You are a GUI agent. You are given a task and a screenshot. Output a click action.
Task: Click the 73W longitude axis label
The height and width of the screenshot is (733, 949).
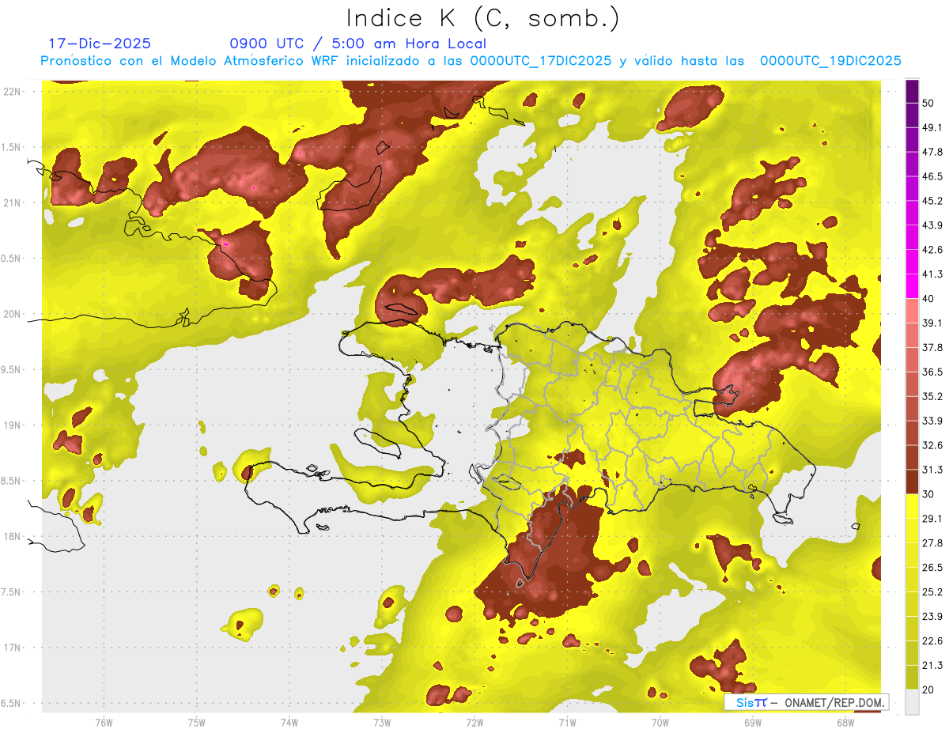coord(382,722)
